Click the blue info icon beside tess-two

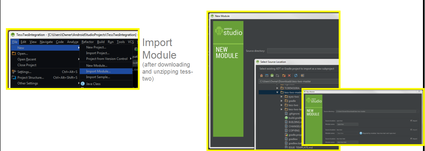click(361, 133)
